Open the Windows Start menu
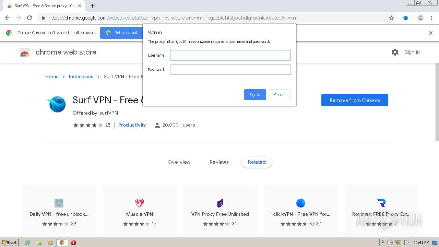 (10, 243)
